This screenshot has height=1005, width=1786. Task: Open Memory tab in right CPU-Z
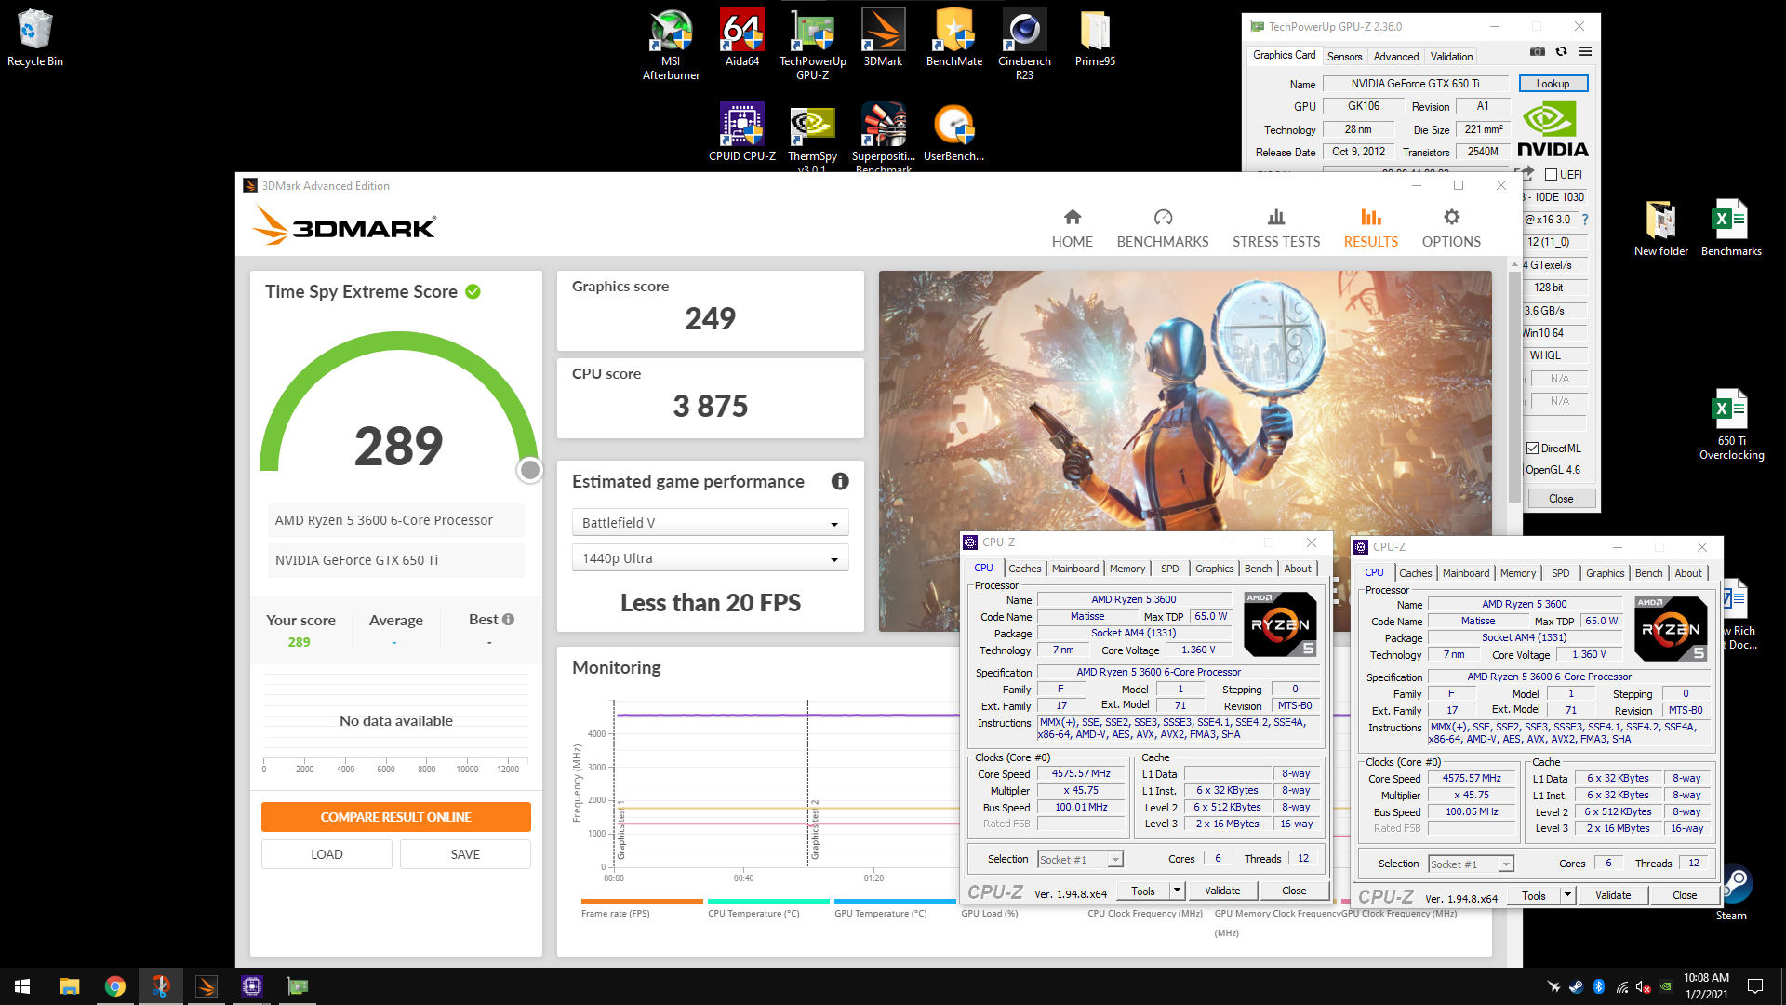[x=1518, y=573]
